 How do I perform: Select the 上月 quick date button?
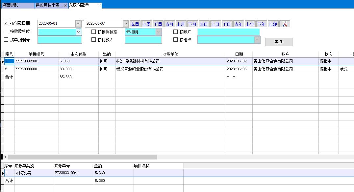(181, 24)
